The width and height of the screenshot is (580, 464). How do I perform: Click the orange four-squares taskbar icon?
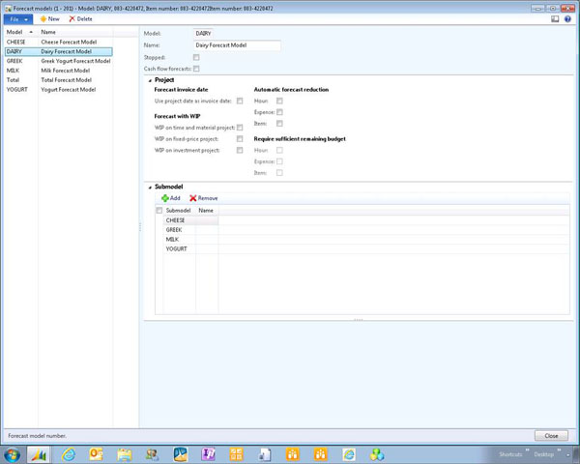[x=237, y=454]
